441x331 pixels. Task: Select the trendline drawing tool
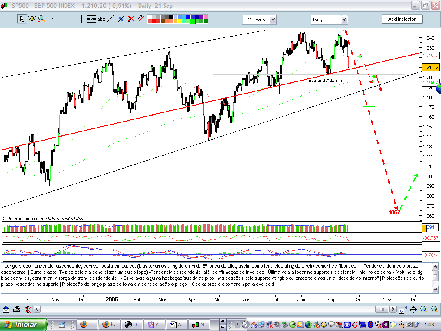point(52,19)
